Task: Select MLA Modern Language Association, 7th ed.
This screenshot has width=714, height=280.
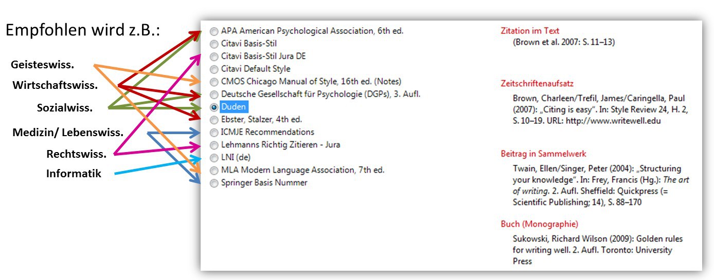Action: tap(215, 171)
